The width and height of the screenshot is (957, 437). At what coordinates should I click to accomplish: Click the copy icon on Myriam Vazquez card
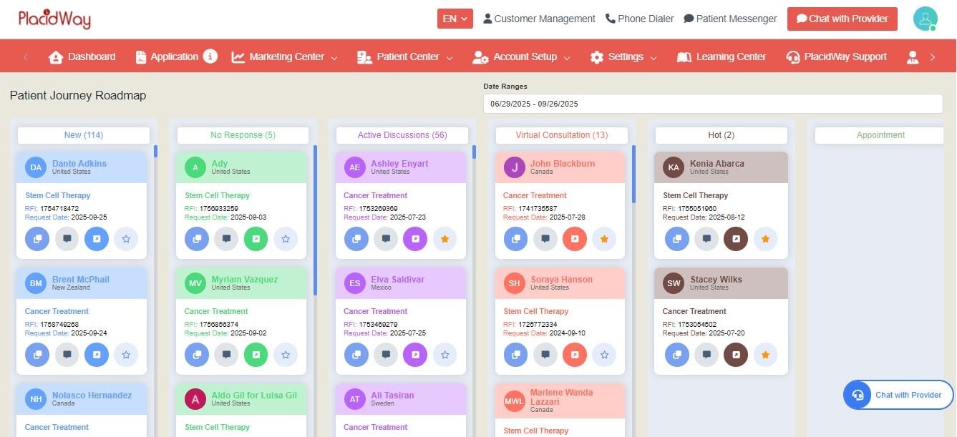197,355
